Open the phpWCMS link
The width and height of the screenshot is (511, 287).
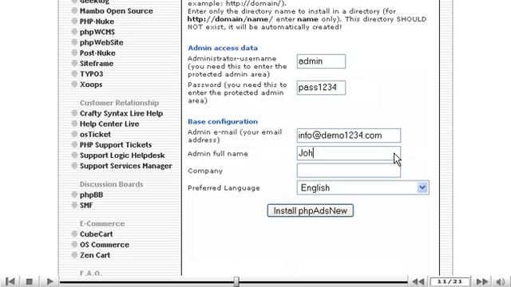point(97,32)
